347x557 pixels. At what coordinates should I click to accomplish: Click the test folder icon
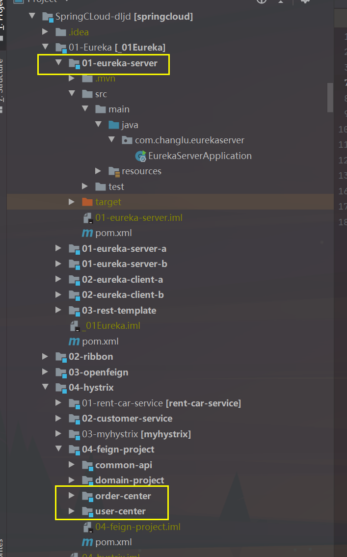[101, 186]
